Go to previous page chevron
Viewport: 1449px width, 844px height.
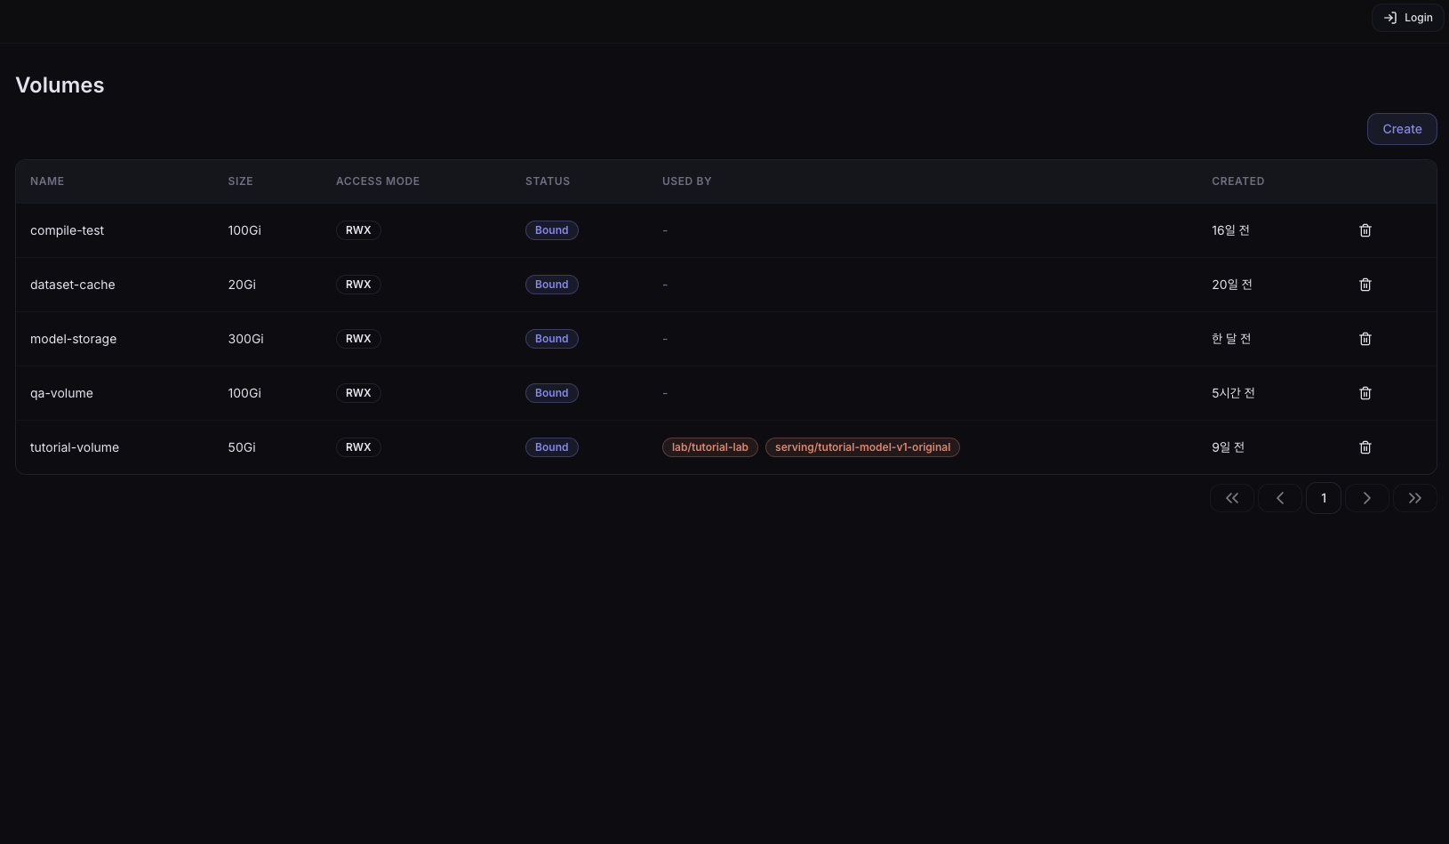click(1280, 498)
